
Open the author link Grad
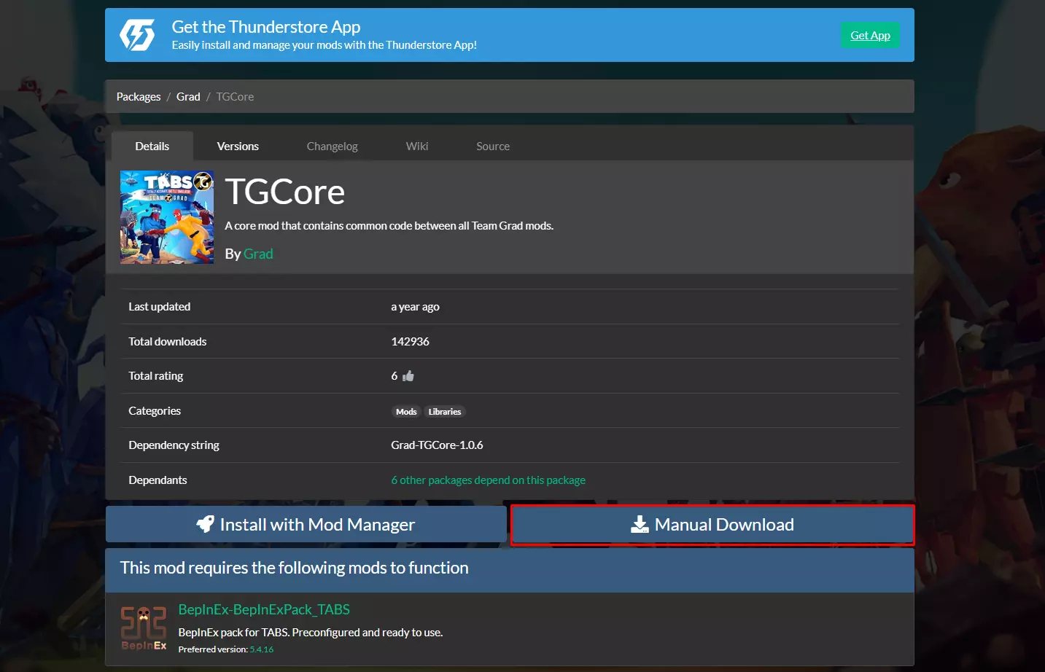tap(258, 254)
